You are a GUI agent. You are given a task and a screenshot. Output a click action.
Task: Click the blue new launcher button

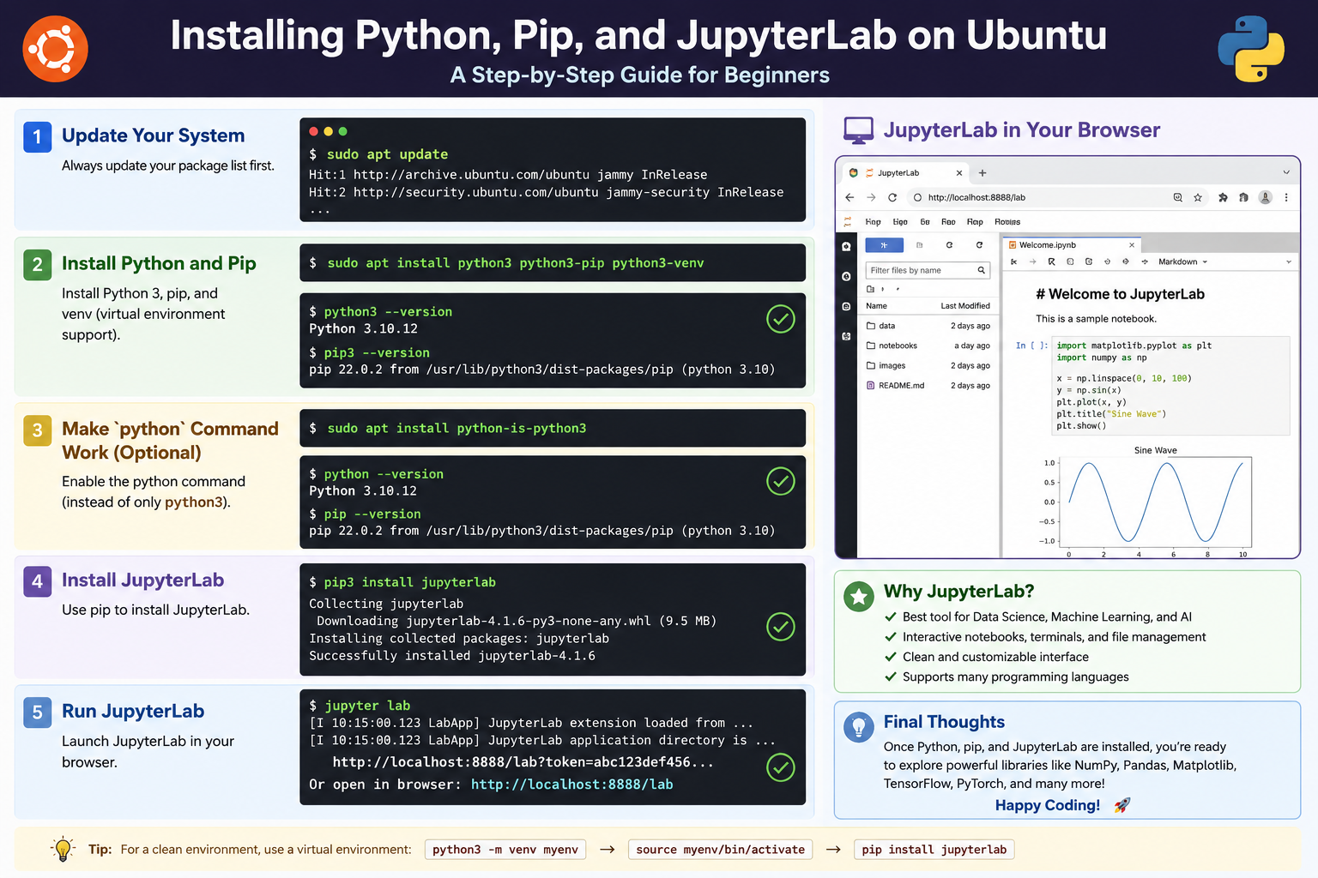(x=884, y=245)
